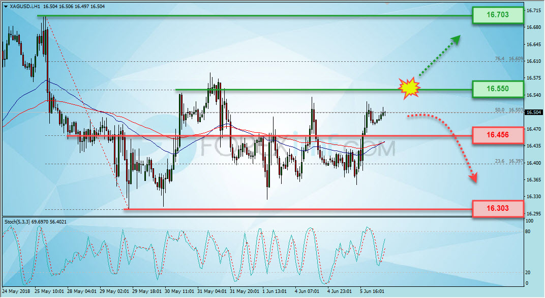Screen dimensions: 545x298
Task: Click the 16.715 price scale value
Action: pyautogui.click(x=533, y=11)
